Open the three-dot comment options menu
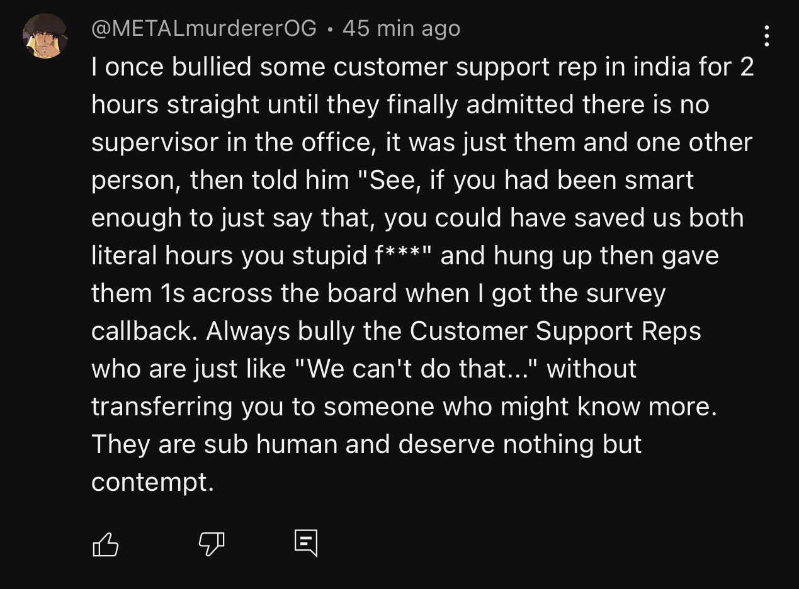The height and width of the screenshot is (589, 799). [766, 36]
